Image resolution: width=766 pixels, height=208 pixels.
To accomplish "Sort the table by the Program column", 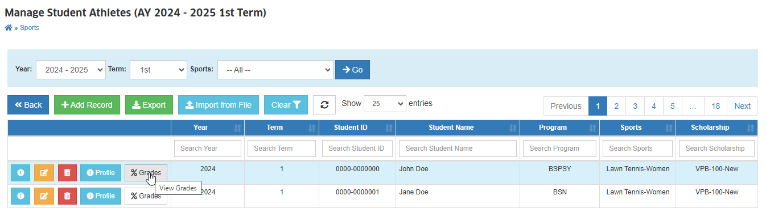I will pos(559,128).
